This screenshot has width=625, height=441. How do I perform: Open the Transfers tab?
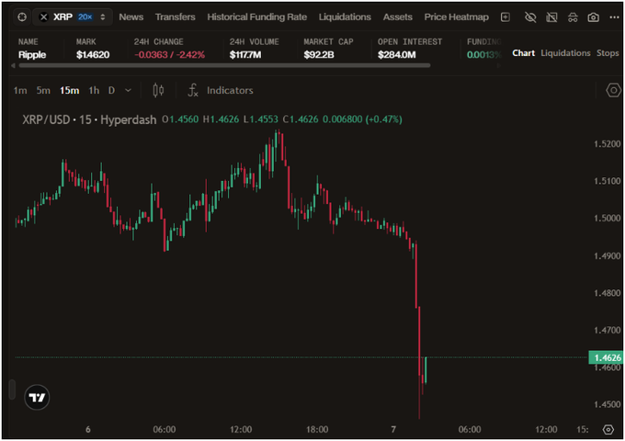coord(176,17)
